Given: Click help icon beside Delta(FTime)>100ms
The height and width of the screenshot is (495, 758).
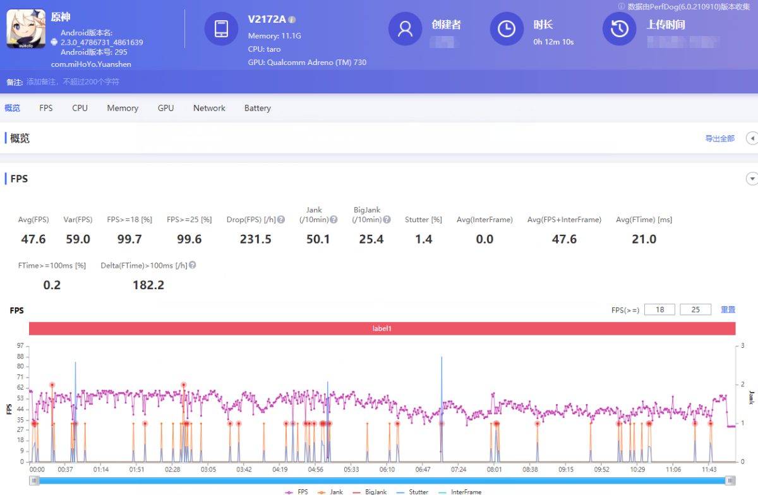Looking at the screenshot, I should point(192,265).
